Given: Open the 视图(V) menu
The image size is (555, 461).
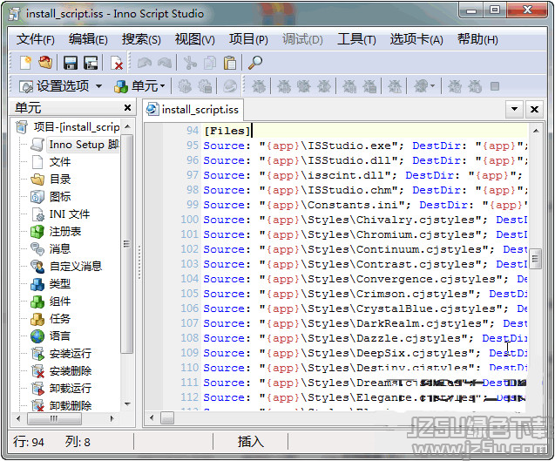Looking at the screenshot, I should pyautogui.click(x=194, y=39).
